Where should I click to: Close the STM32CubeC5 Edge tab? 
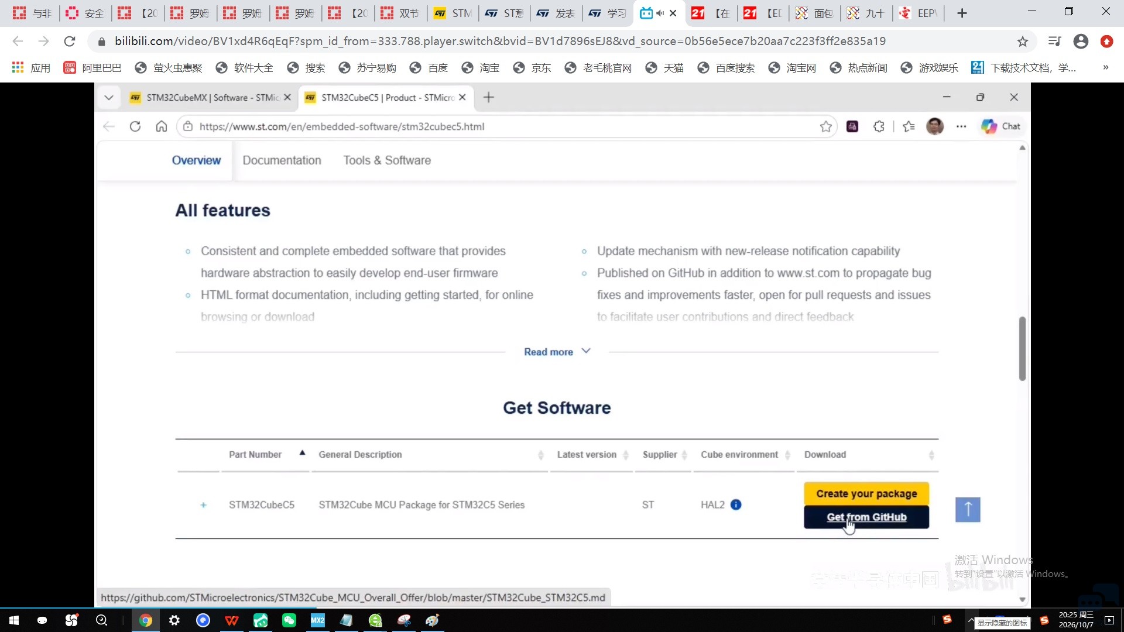point(462,98)
